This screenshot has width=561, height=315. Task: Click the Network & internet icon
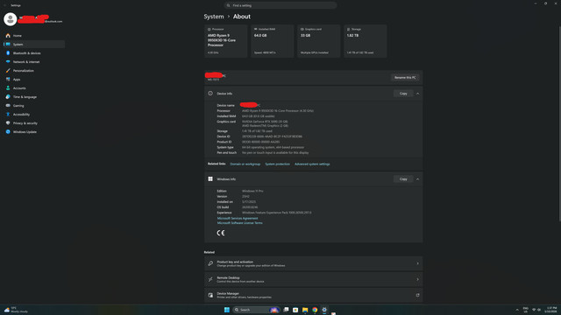pos(8,62)
